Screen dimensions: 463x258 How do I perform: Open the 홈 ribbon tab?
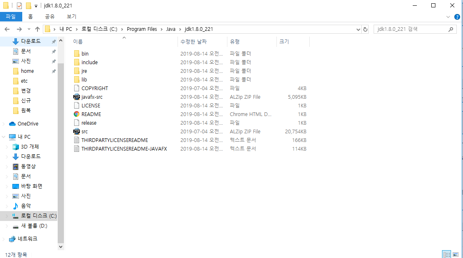tap(30, 16)
